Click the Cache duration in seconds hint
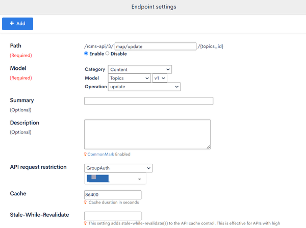Image resolution: width=306 pixels, height=228 pixels. tap(114, 202)
